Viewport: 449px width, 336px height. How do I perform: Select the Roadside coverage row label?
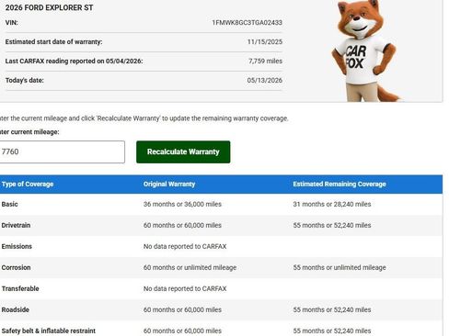[x=16, y=309]
